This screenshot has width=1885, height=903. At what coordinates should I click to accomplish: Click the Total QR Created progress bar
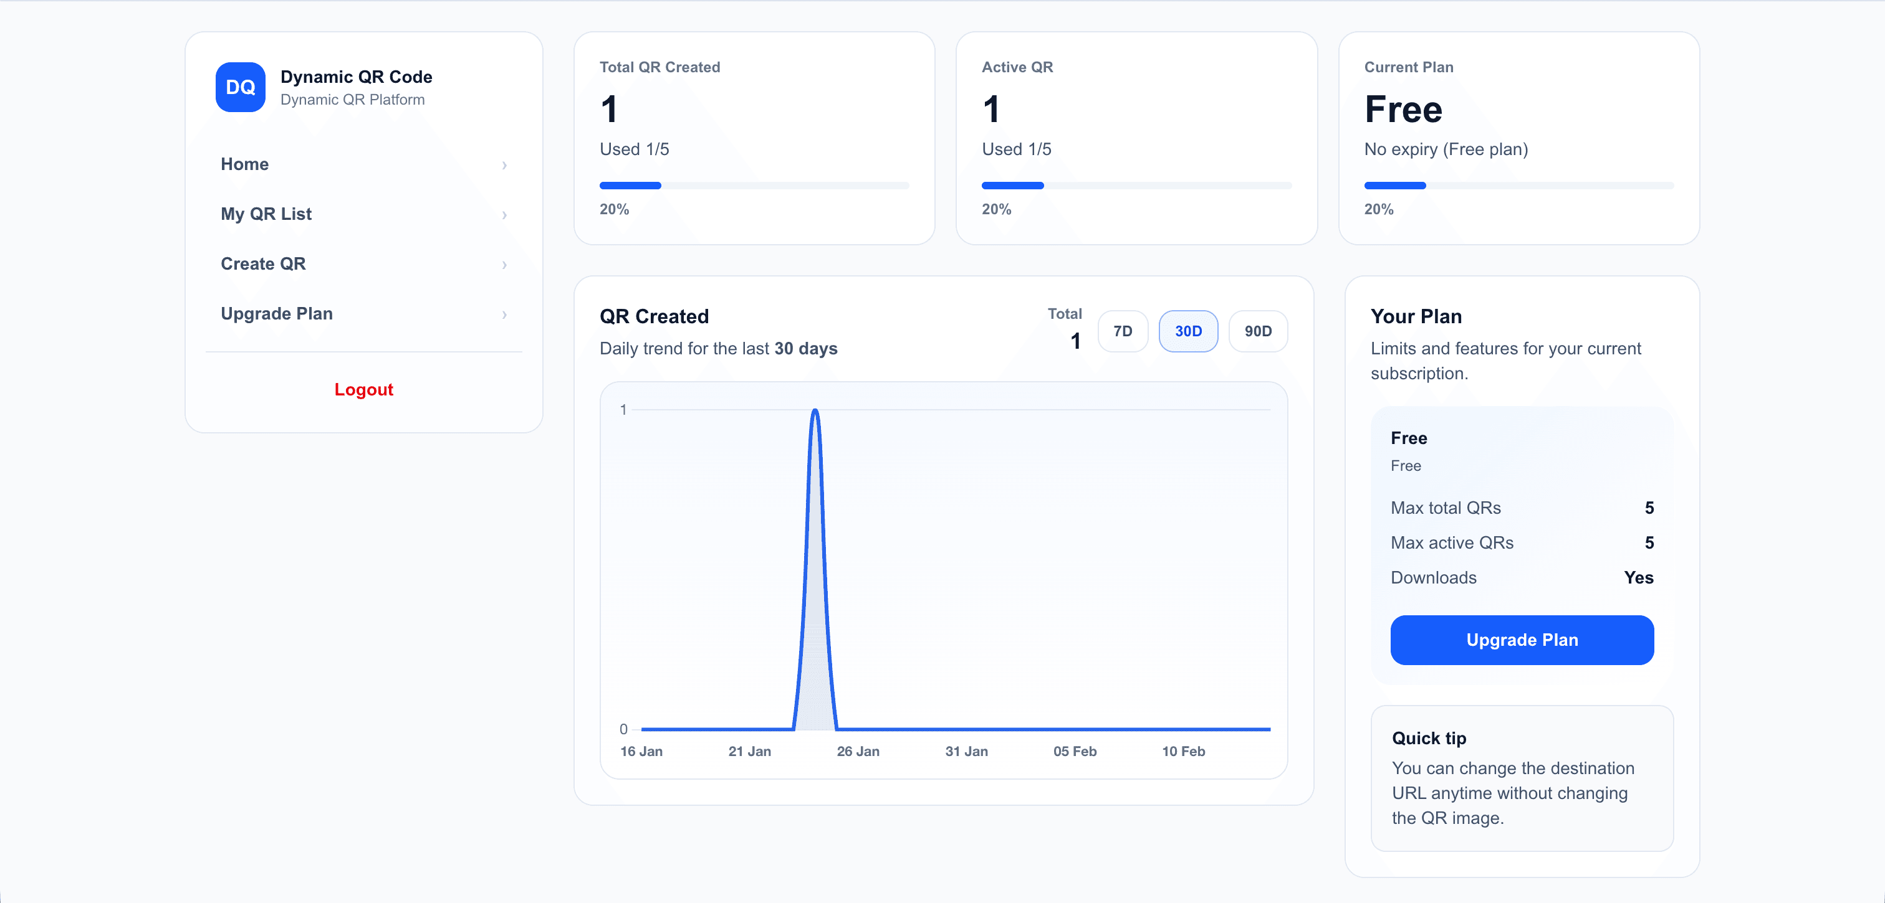click(x=754, y=186)
